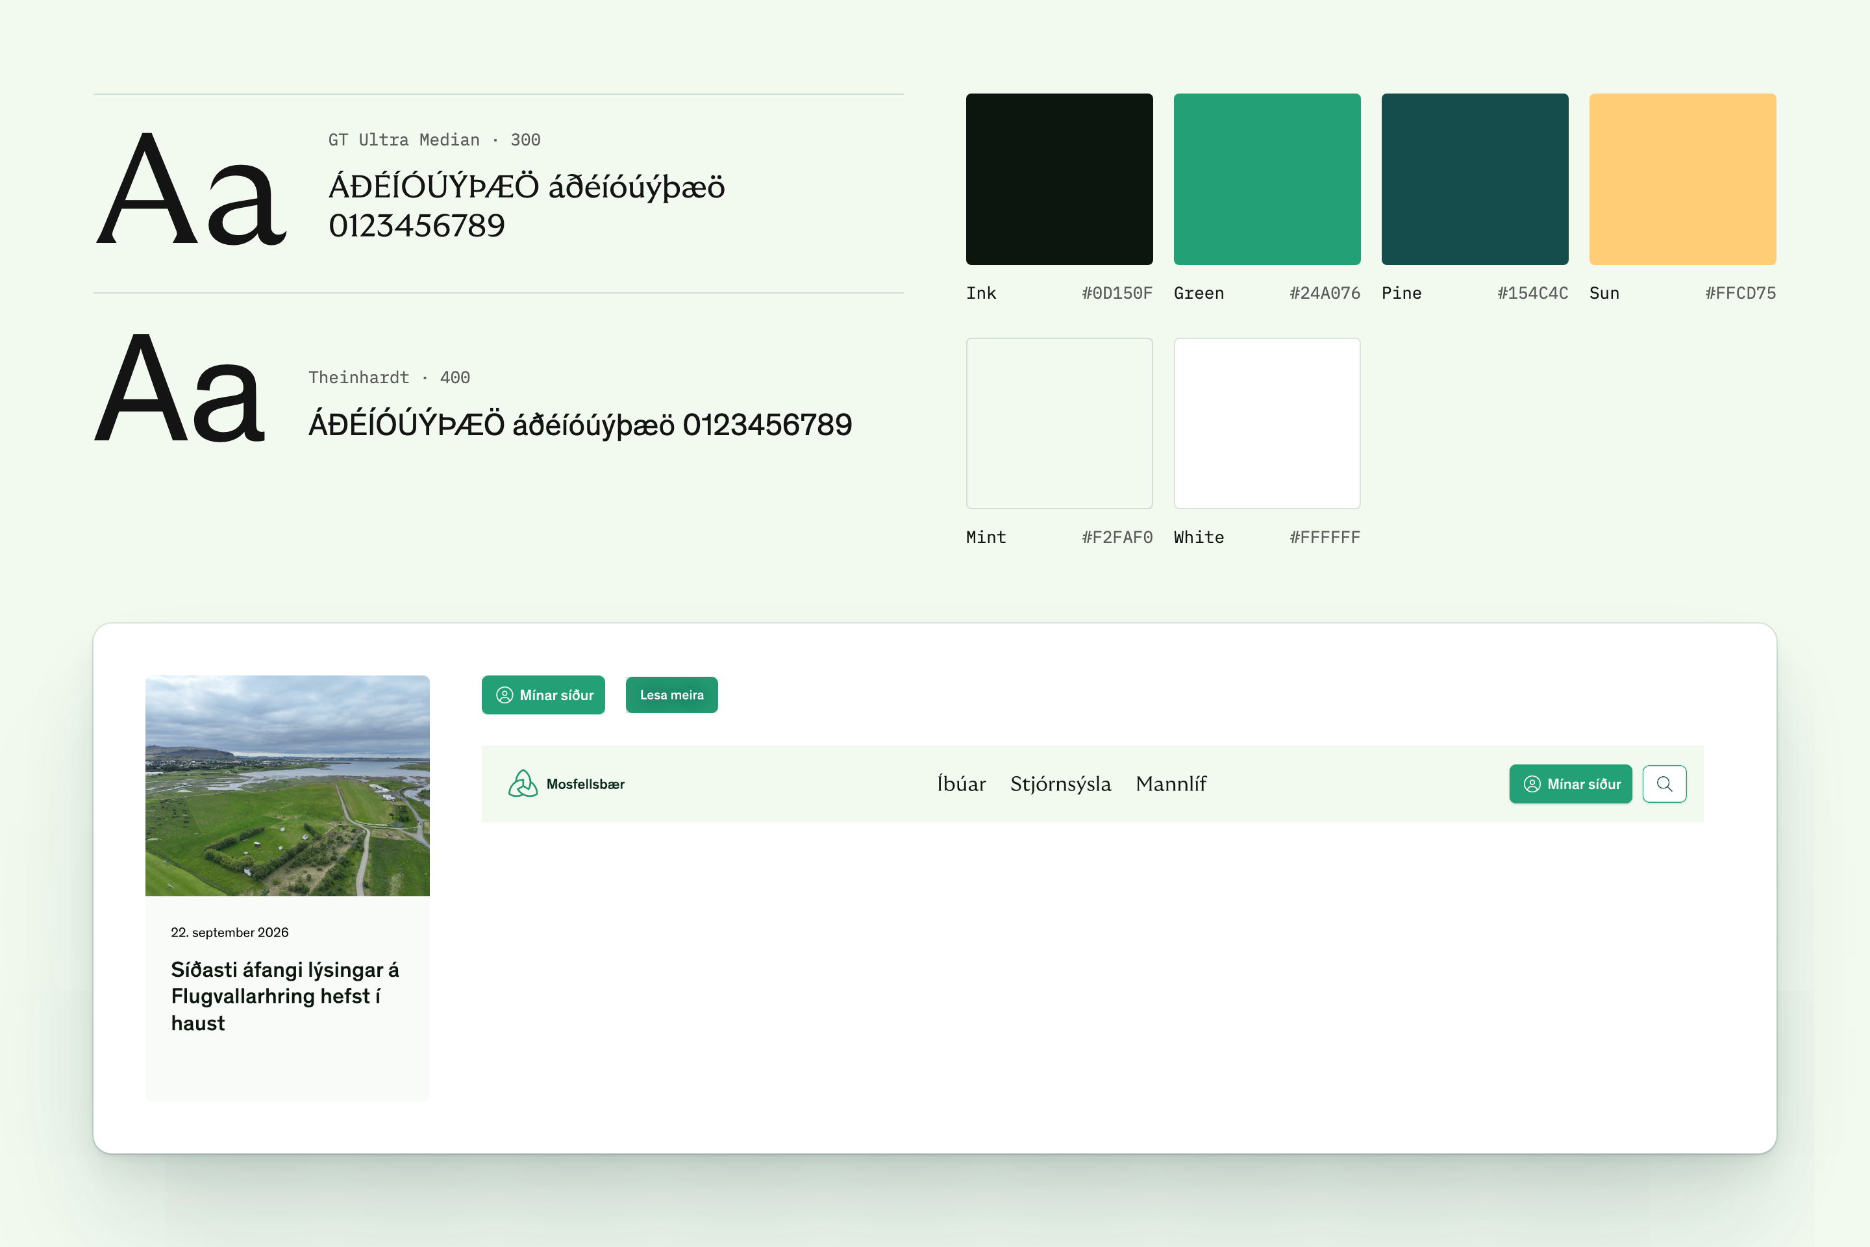Open the news headline Síðasti áfangi lýsingar
1870x1247 pixels.
click(284, 996)
